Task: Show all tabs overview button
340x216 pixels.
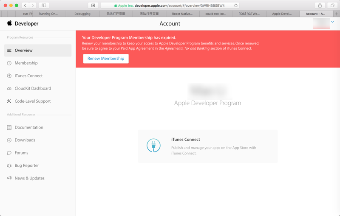Action: pyautogui.click(x=332, y=6)
